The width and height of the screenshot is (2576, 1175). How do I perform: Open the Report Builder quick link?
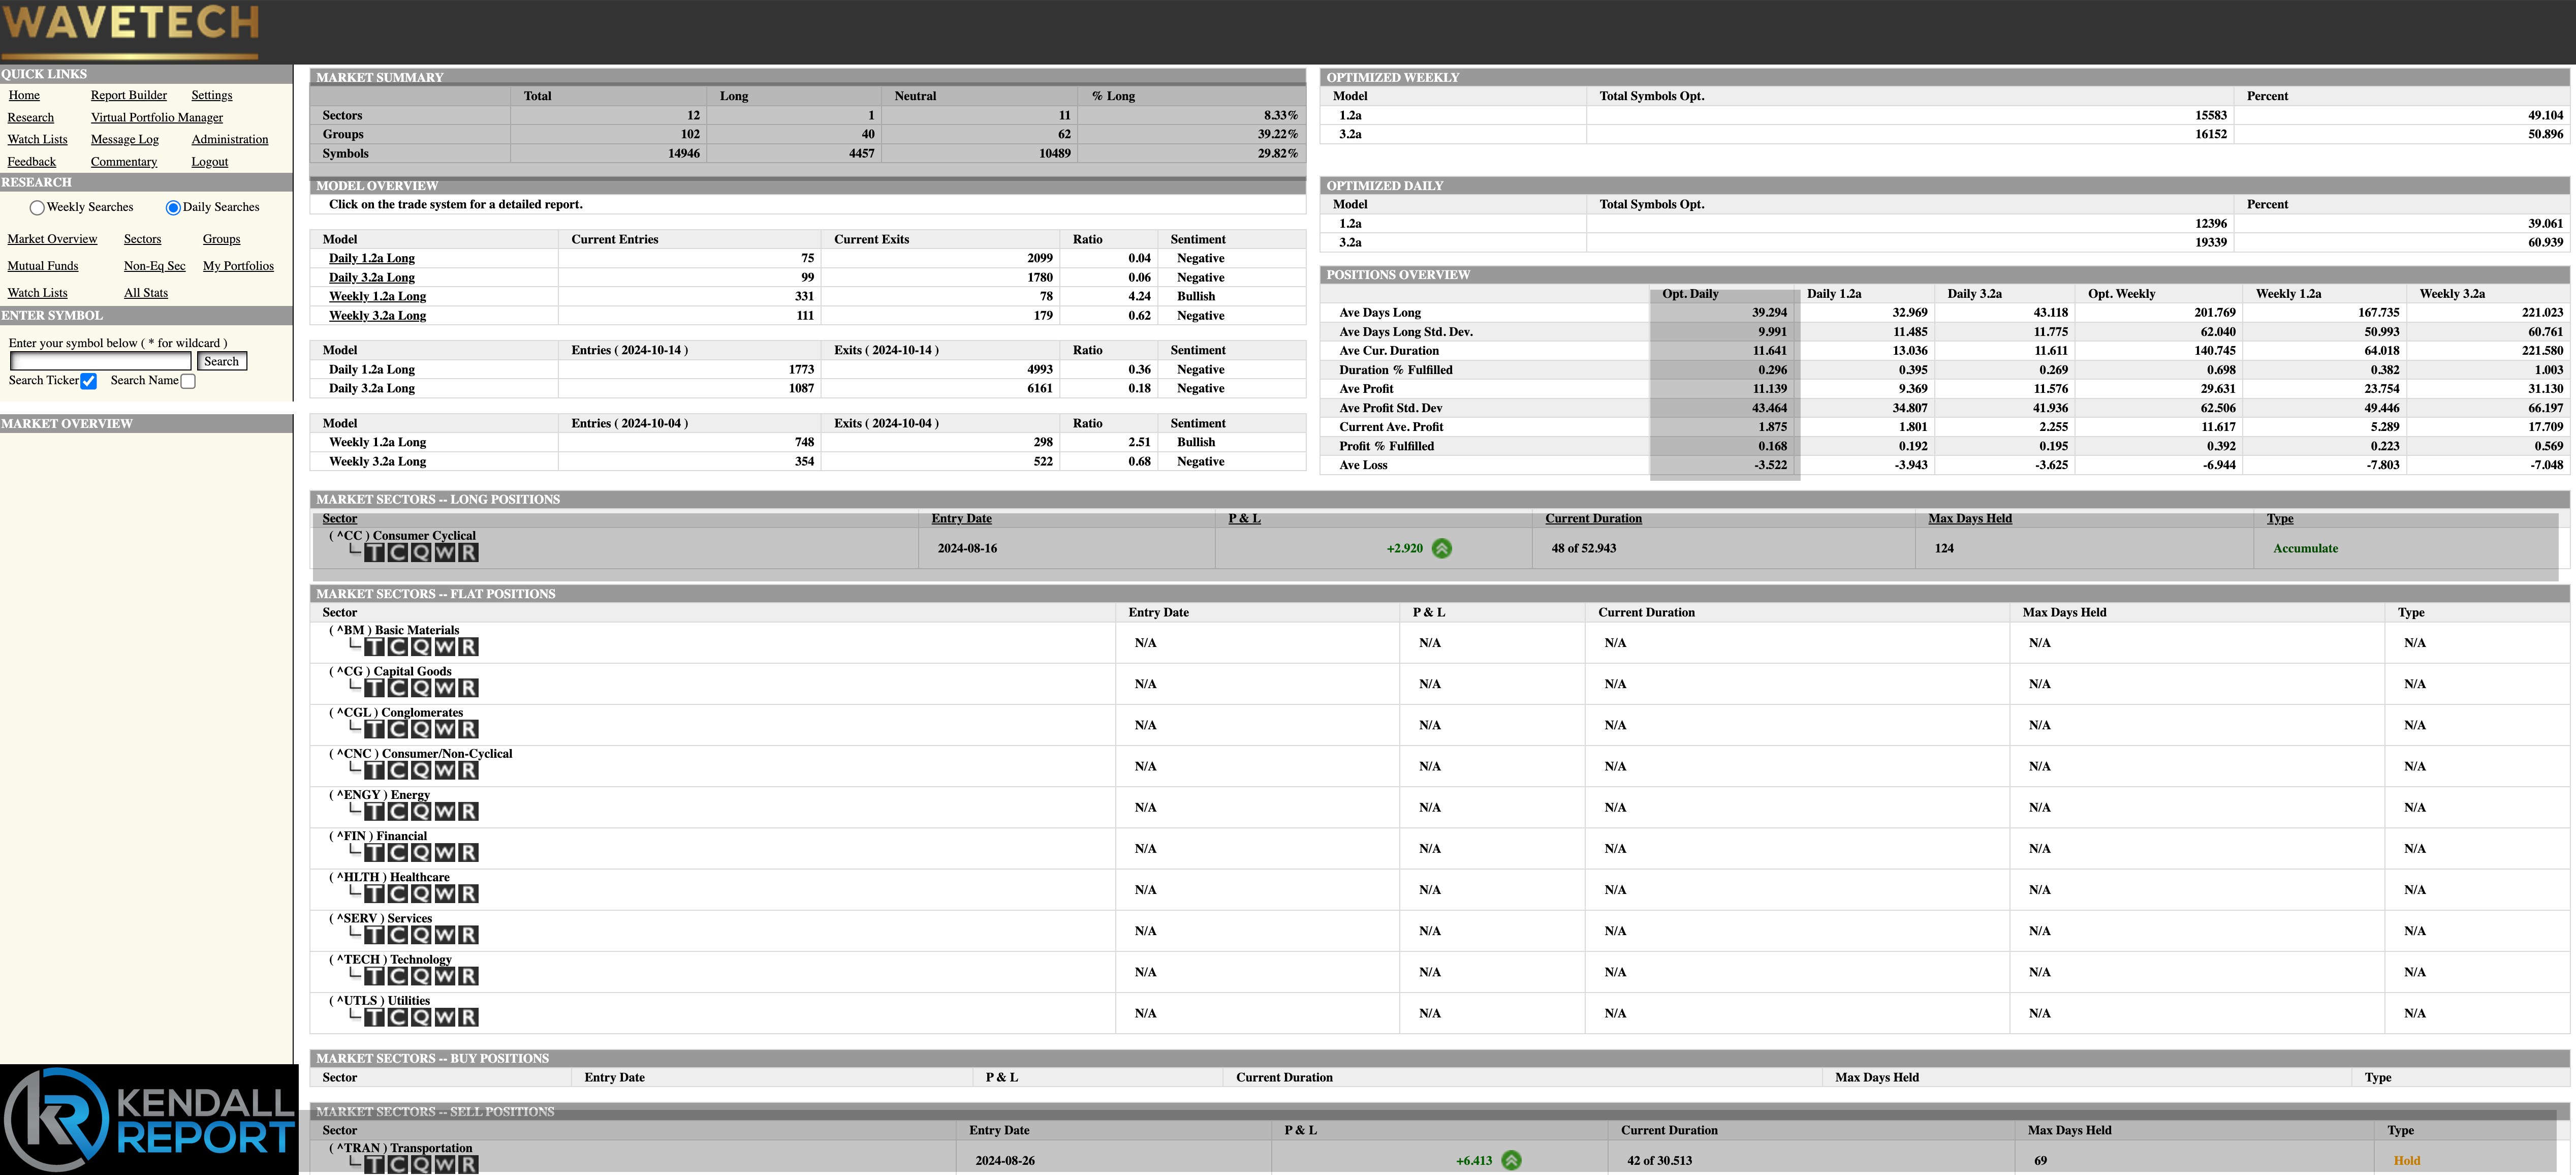tap(128, 95)
